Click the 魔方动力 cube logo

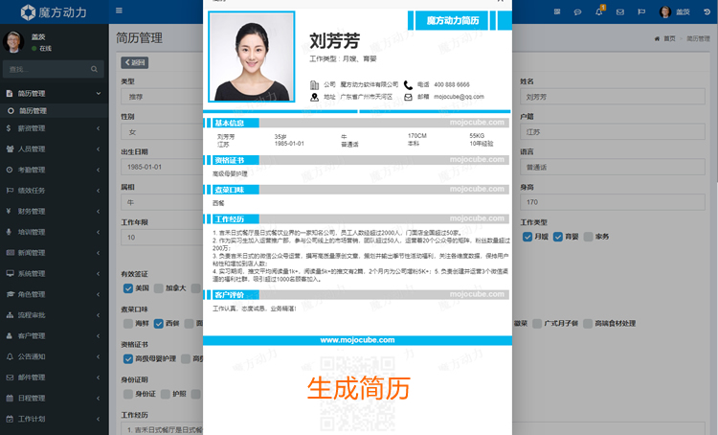[28, 12]
